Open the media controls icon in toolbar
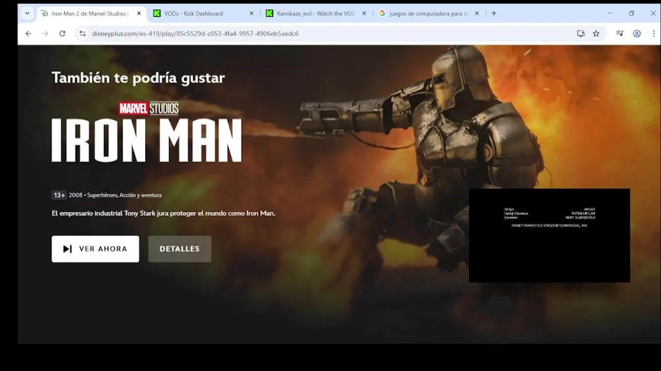The image size is (661, 371). 620,33
